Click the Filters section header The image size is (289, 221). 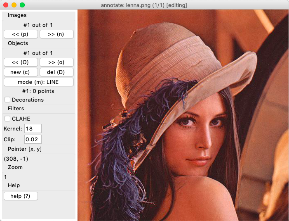point(16,109)
